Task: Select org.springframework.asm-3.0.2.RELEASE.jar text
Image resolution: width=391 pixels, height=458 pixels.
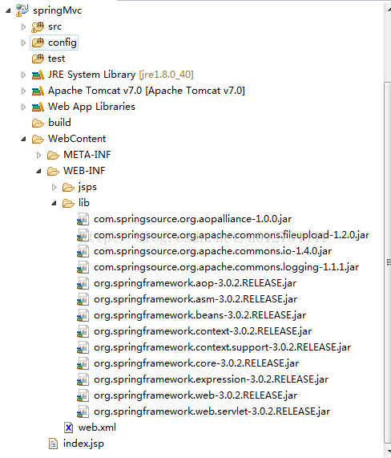Action: (195, 299)
